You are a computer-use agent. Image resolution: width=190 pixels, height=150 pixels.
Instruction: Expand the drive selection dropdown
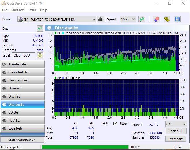click(x=94, y=19)
